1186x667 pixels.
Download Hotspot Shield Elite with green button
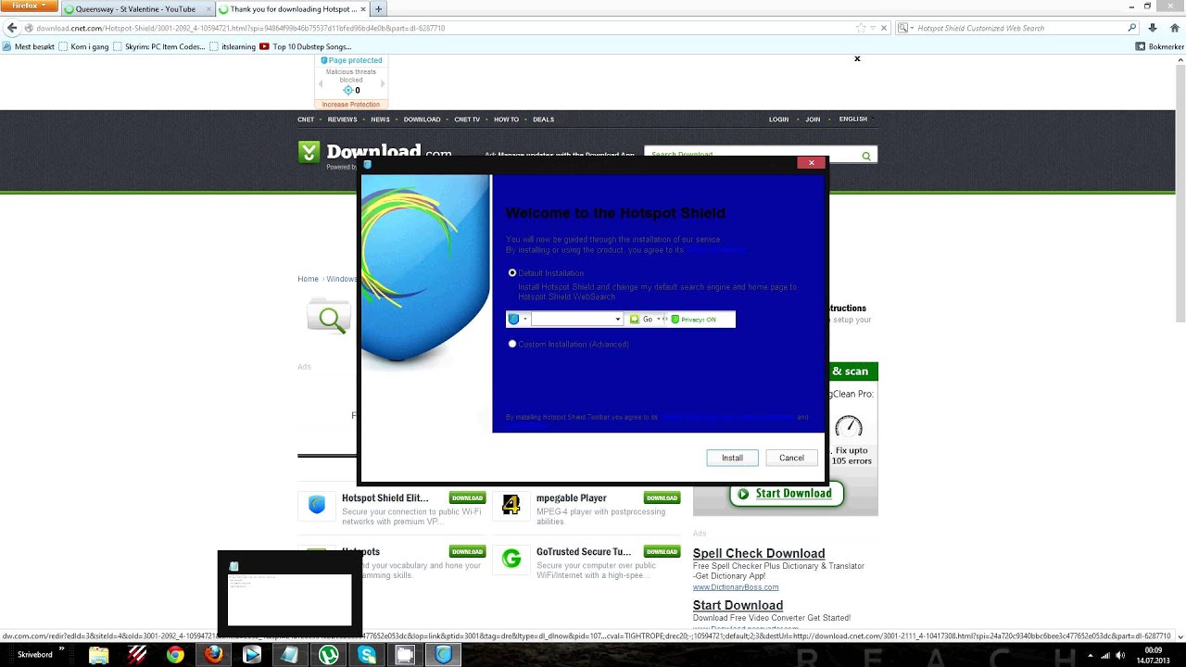[x=467, y=498]
